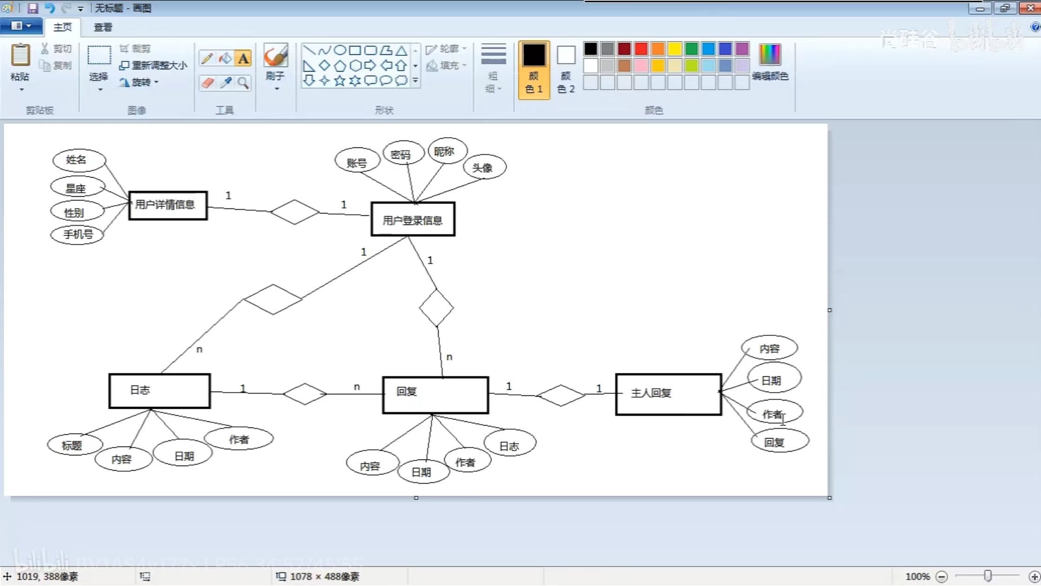Switch to the View (查看) tab
Viewport: 1041px width, 586px height.
(103, 27)
